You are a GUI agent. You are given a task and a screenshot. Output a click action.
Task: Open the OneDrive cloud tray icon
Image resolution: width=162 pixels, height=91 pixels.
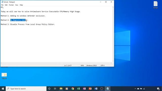pos(138,89)
